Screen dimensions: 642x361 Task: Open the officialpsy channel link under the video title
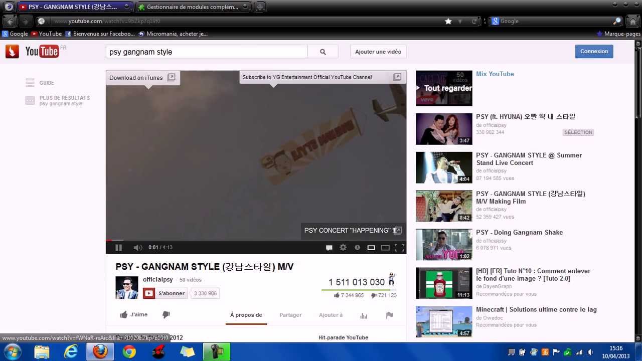coord(158,279)
